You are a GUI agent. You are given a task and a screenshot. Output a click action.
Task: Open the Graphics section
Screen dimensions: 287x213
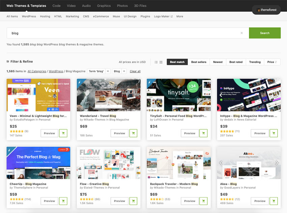tap(104, 6)
